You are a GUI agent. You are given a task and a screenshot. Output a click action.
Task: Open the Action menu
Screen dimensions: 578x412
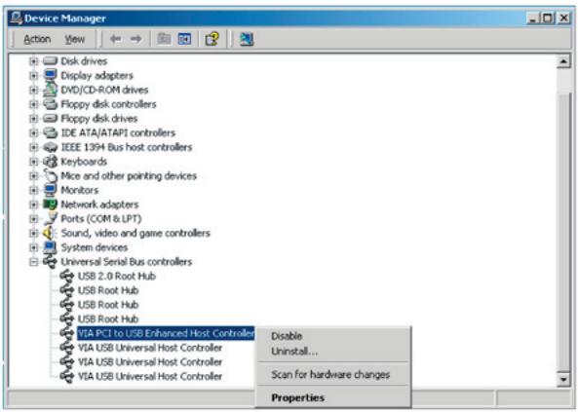click(x=37, y=39)
